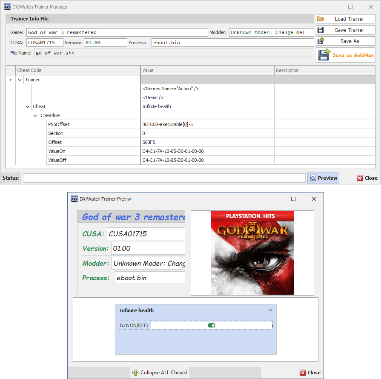Click Save as GoldHen button

pos(346,55)
